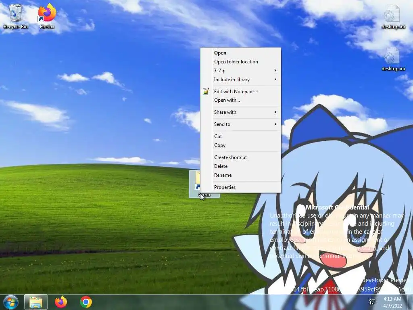Screen dimensions: 413x310
Task: Click the Notepad++ icon in the context menu
Action: click(206, 92)
